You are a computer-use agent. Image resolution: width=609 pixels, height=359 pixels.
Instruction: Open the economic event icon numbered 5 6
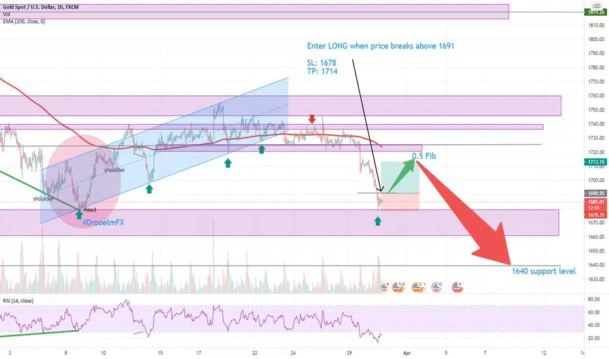[x=398, y=287]
